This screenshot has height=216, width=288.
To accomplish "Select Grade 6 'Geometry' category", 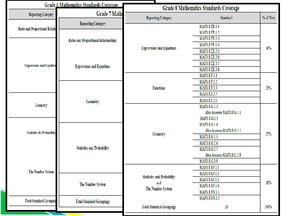I will (41, 105).
